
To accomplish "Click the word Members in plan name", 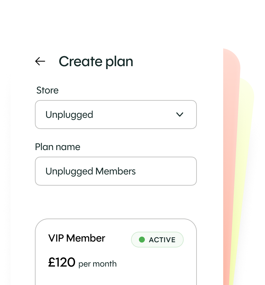I will (x=115, y=171).
